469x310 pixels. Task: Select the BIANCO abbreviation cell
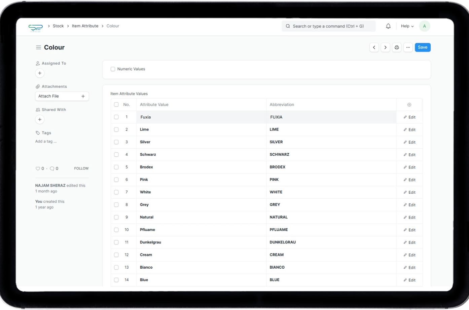pyautogui.click(x=331, y=267)
